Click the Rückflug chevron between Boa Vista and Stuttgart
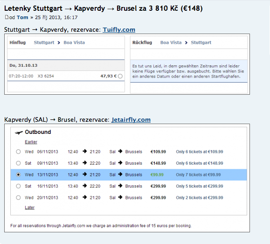The height and width of the screenshot is (244, 270). [x=186, y=42]
